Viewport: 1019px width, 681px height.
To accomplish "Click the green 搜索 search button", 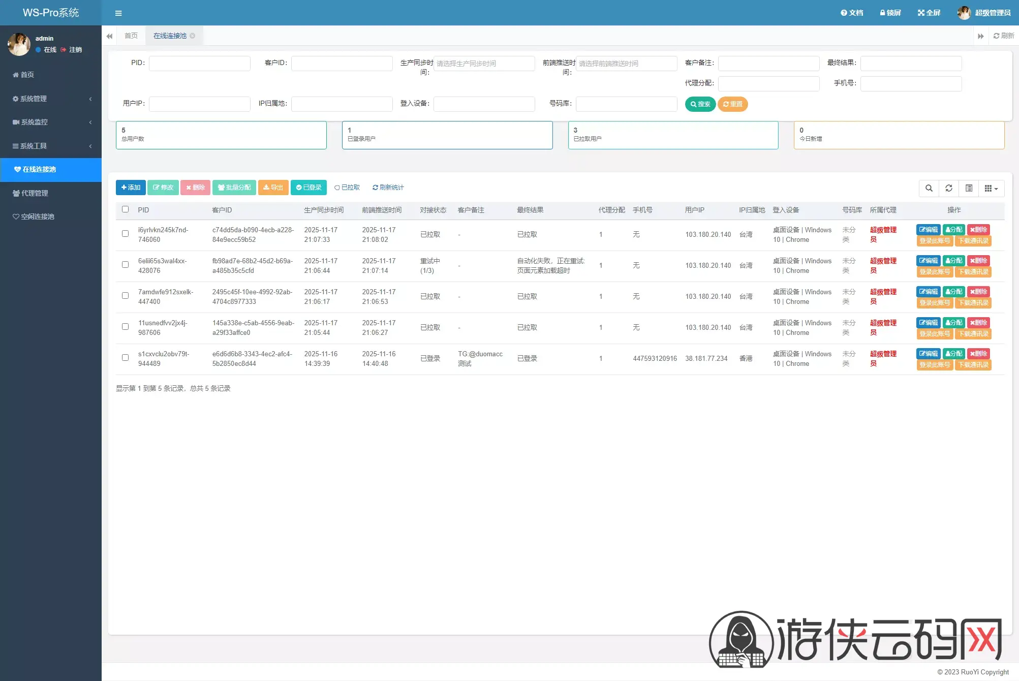I will 700,104.
